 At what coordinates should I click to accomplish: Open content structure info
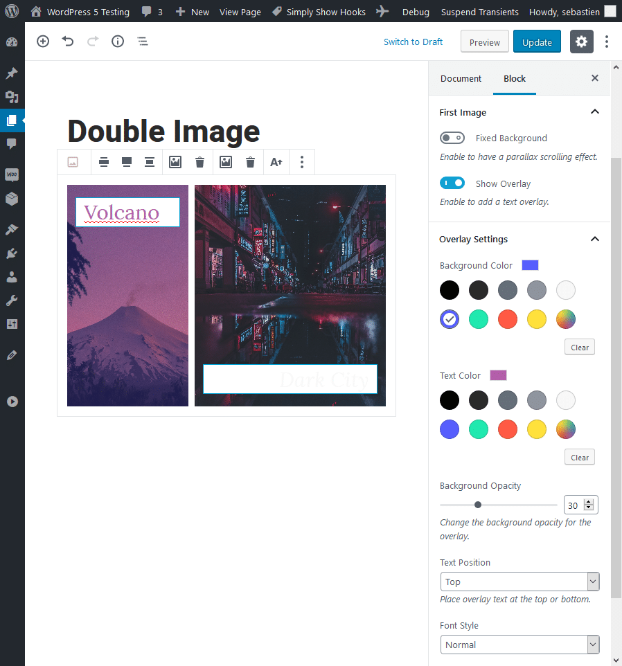pyautogui.click(x=118, y=42)
